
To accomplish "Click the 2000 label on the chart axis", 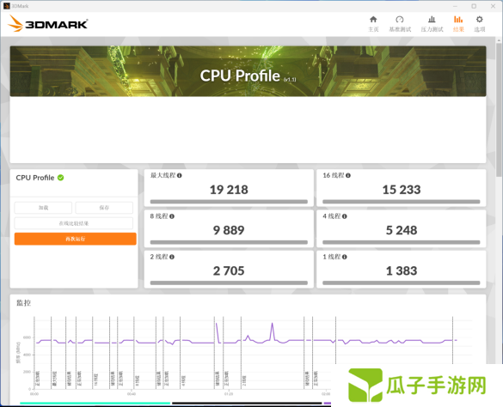I will [x=27, y=372].
